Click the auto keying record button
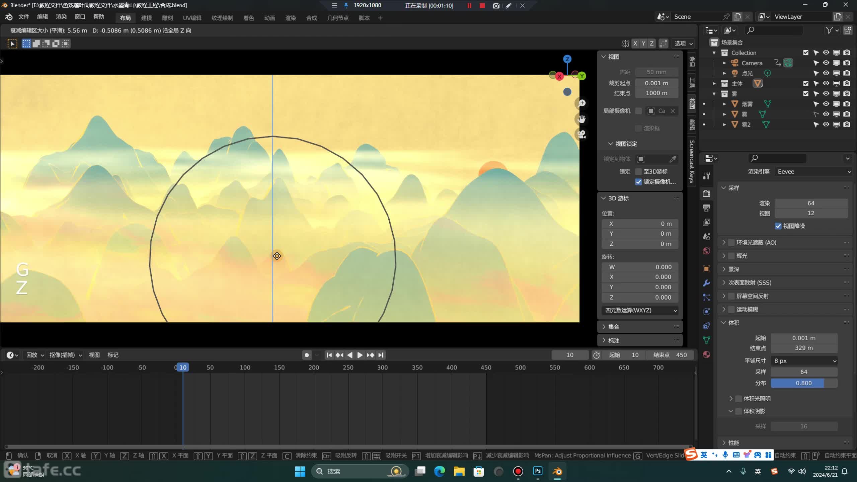Image resolution: width=857 pixels, height=482 pixels. (x=307, y=355)
